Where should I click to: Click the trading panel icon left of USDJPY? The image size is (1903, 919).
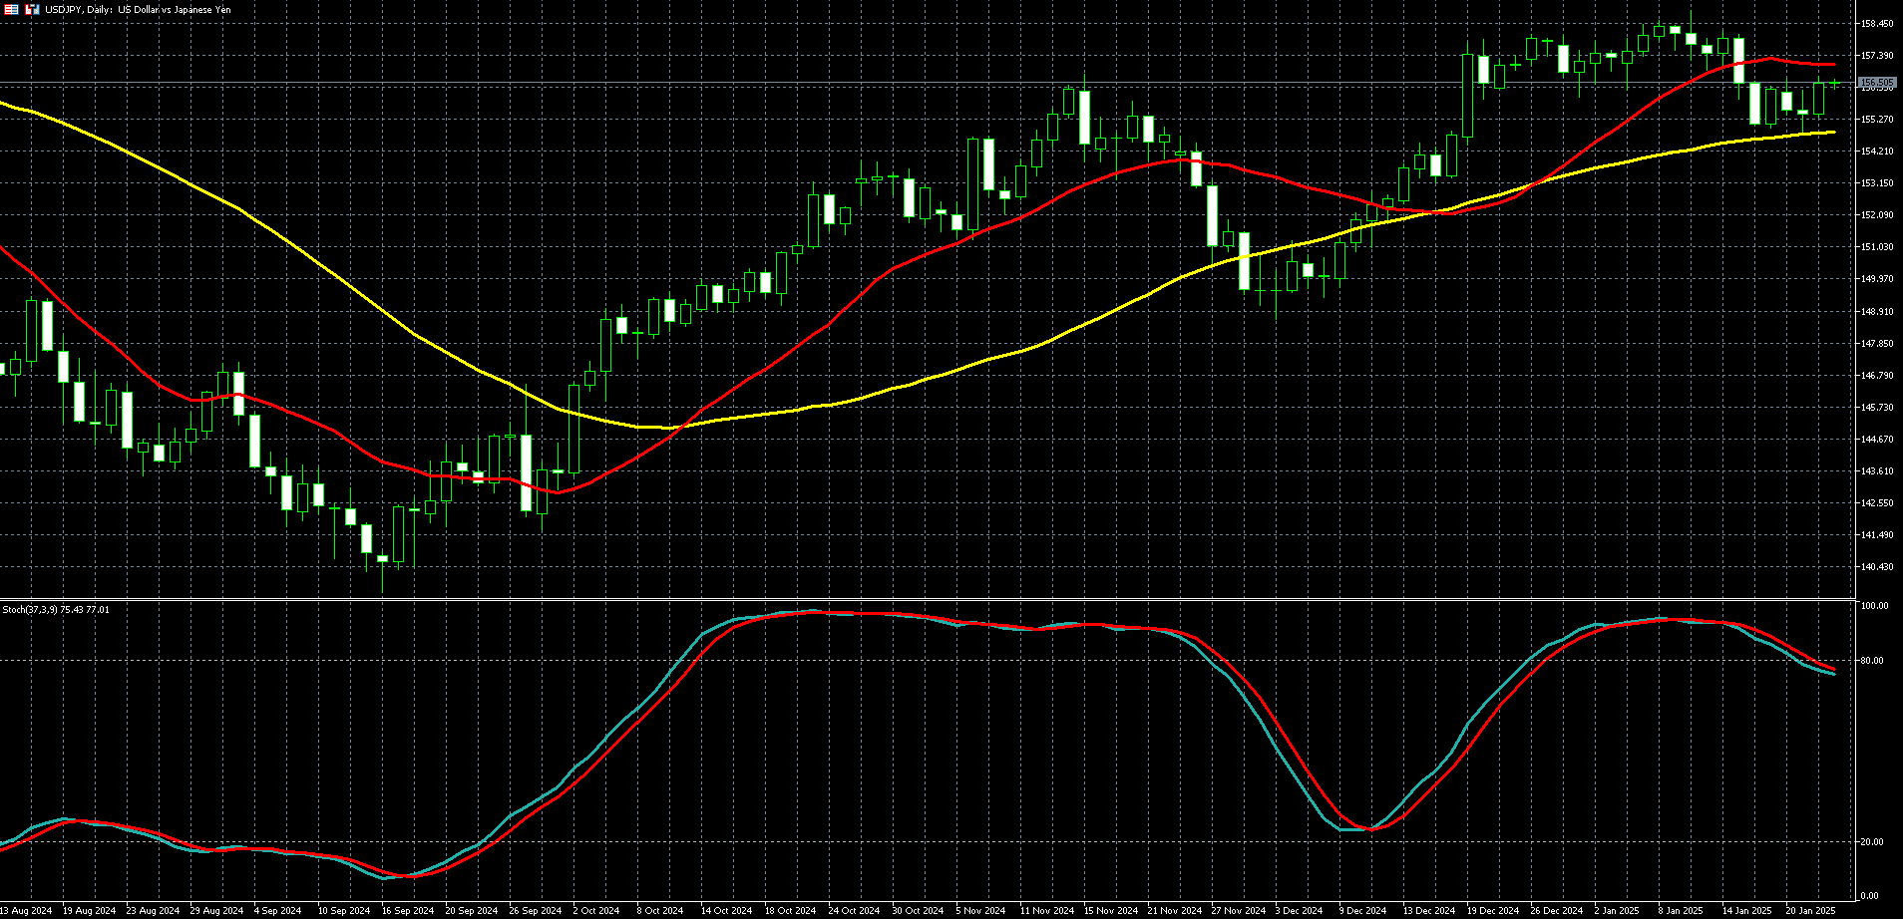click(x=32, y=9)
